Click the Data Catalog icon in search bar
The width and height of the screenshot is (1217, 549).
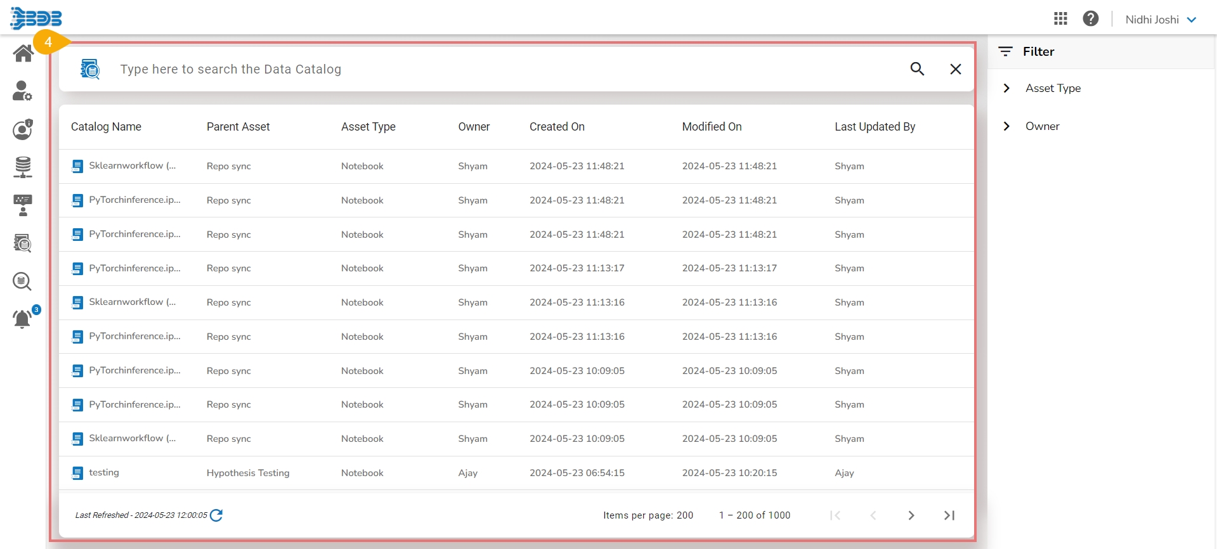pyautogui.click(x=90, y=69)
